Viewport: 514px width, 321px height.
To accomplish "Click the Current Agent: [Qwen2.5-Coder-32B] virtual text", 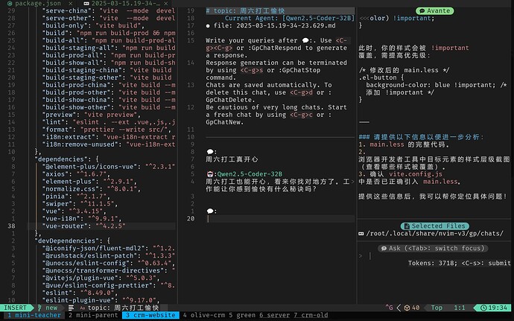I will (x=290, y=18).
